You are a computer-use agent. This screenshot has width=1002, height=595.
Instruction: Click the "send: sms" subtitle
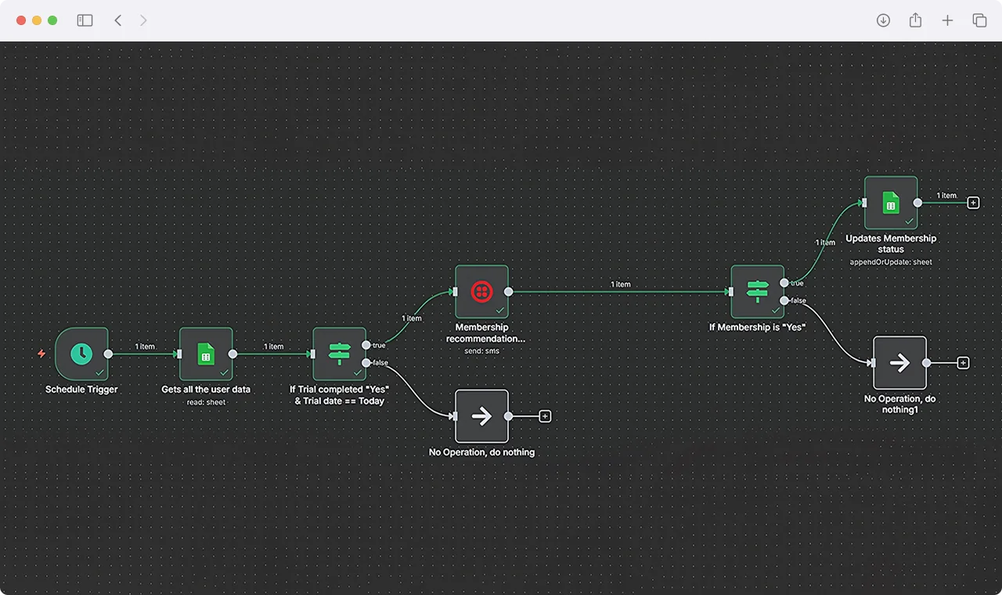click(481, 351)
